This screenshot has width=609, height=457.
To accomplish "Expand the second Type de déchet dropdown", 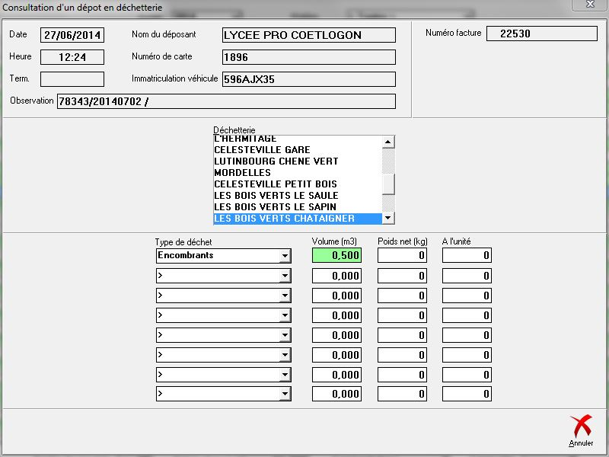I will tap(285, 276).
